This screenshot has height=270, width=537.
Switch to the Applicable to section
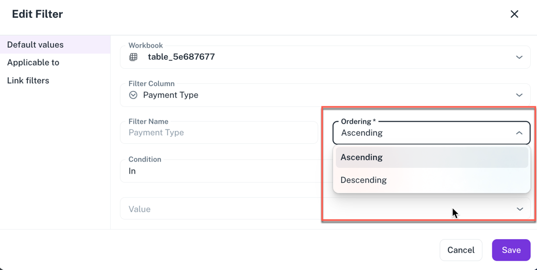[x=33, y=62]
